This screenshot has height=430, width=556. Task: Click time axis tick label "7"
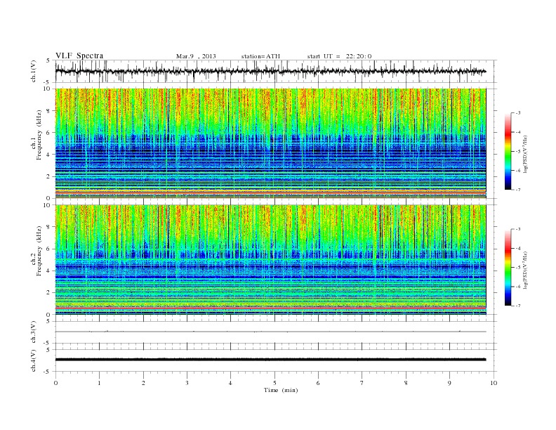362,383
